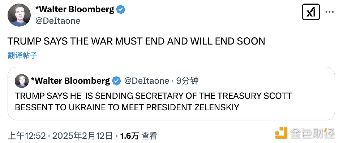The height and width of the screenshot is (143, 339).
Task: Click the blue verified badge beside main author name
Action: coord(121,10)
